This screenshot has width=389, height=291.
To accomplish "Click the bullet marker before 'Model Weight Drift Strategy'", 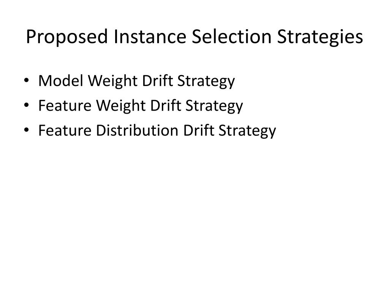I will tap(26, 81).
